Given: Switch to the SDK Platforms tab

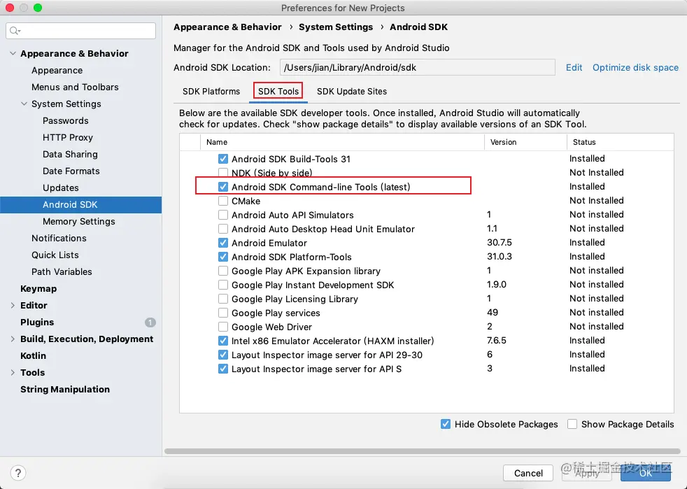Looking at the screenshot, I should [211, 92].
